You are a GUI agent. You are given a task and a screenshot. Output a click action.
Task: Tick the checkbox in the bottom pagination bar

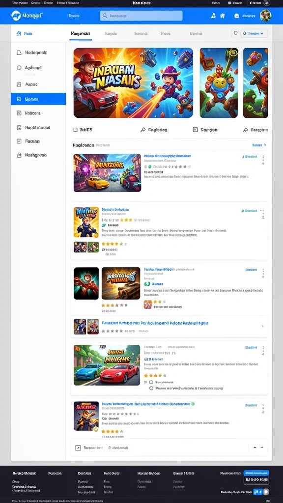point(78,447)
